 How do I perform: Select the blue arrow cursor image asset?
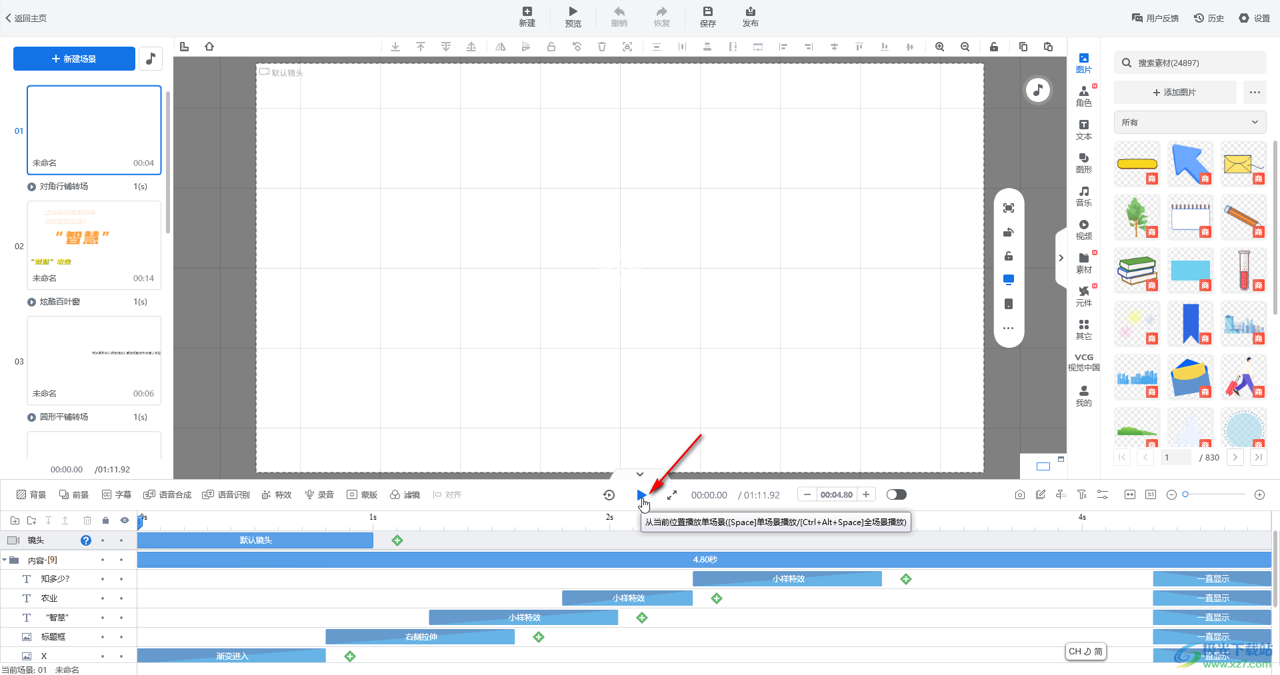[1191, 164]
